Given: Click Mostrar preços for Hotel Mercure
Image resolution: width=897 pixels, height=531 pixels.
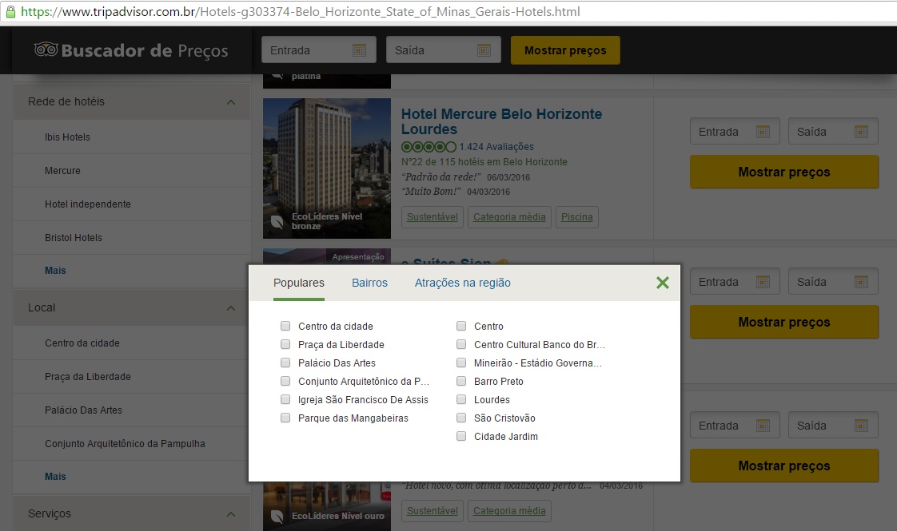Looking at the screenshot, I should point(784,172).
